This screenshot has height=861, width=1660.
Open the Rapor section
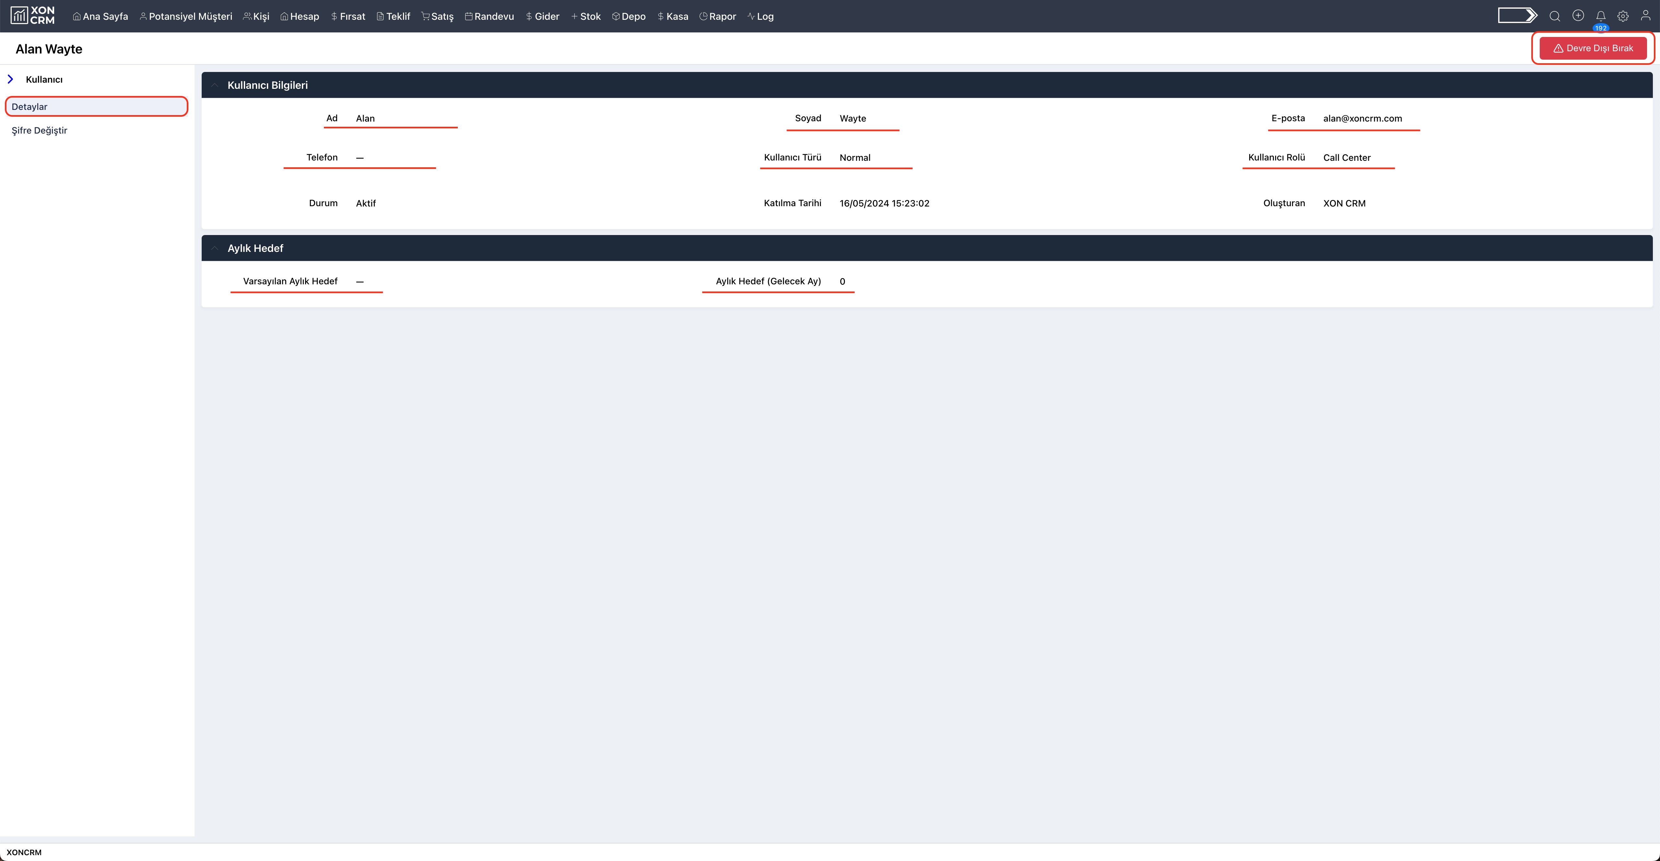click(717, 16)
